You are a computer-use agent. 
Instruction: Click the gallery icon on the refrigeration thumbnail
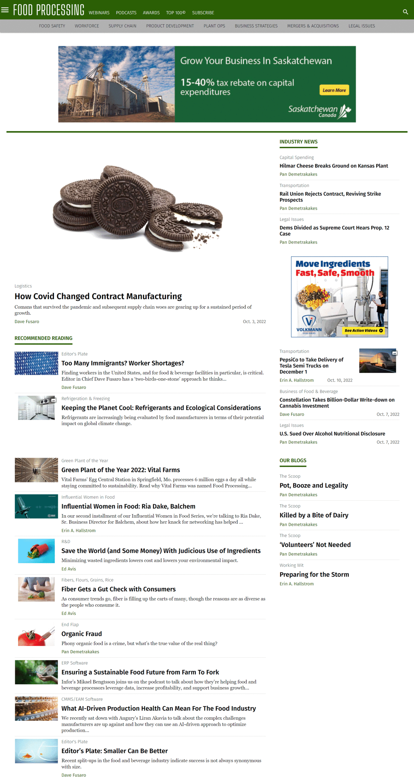tap(54, 400)
